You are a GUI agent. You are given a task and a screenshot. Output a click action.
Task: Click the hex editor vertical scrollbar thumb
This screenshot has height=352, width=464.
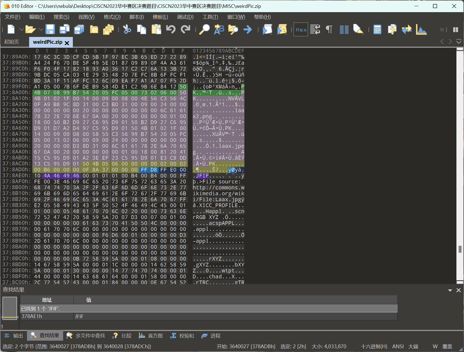click(460, 249)
